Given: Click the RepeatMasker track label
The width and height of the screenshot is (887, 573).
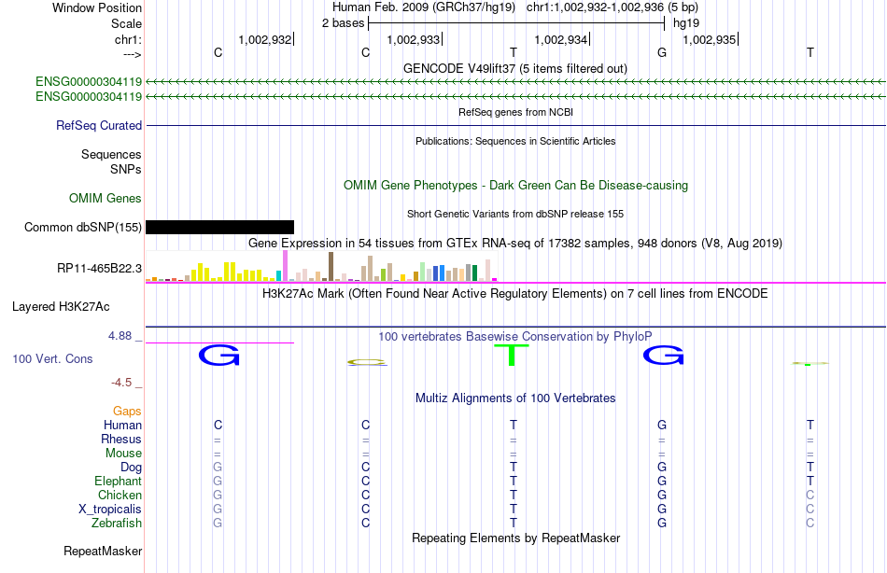Looking at the screenshot, I should 103,551.
